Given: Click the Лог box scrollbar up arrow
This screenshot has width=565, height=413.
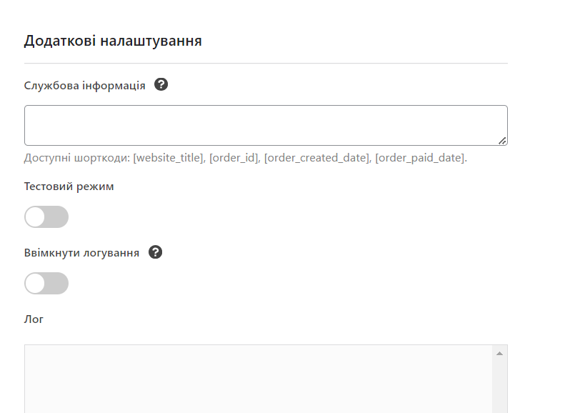Looking at the screenshot, I should tap(499, 354).
